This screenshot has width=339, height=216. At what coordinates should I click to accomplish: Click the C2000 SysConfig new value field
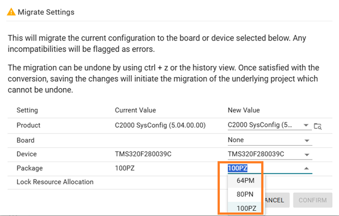point(263,126)
